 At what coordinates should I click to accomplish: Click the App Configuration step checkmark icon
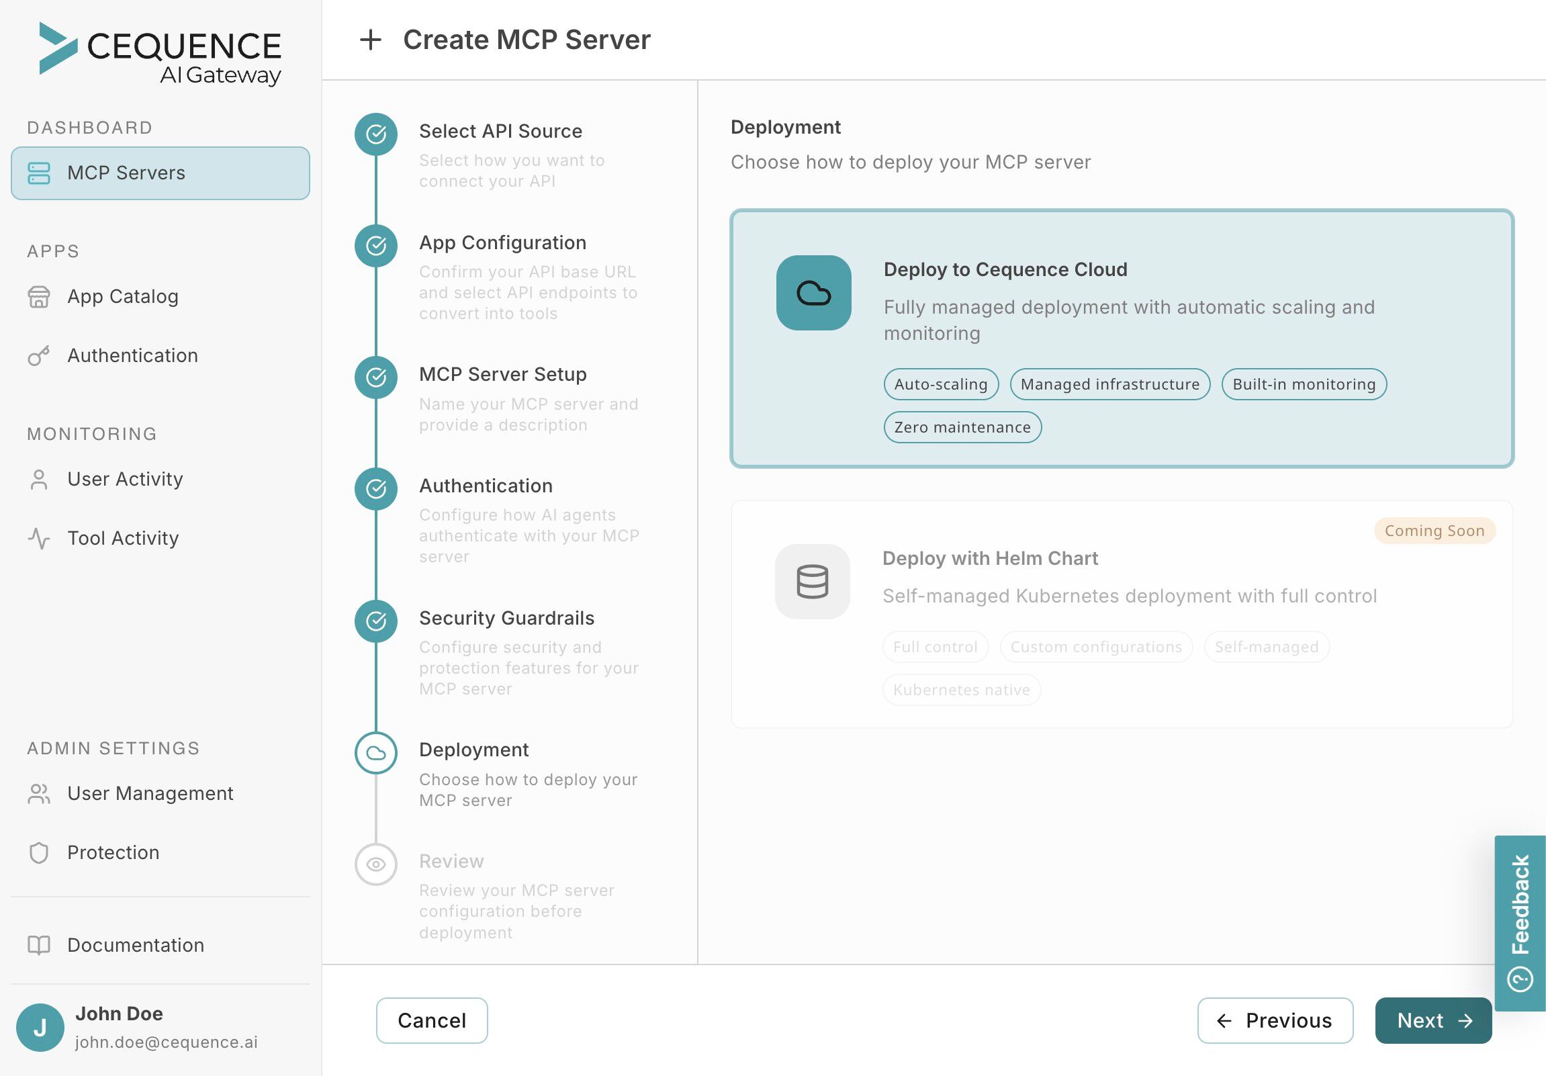(375, 246)
